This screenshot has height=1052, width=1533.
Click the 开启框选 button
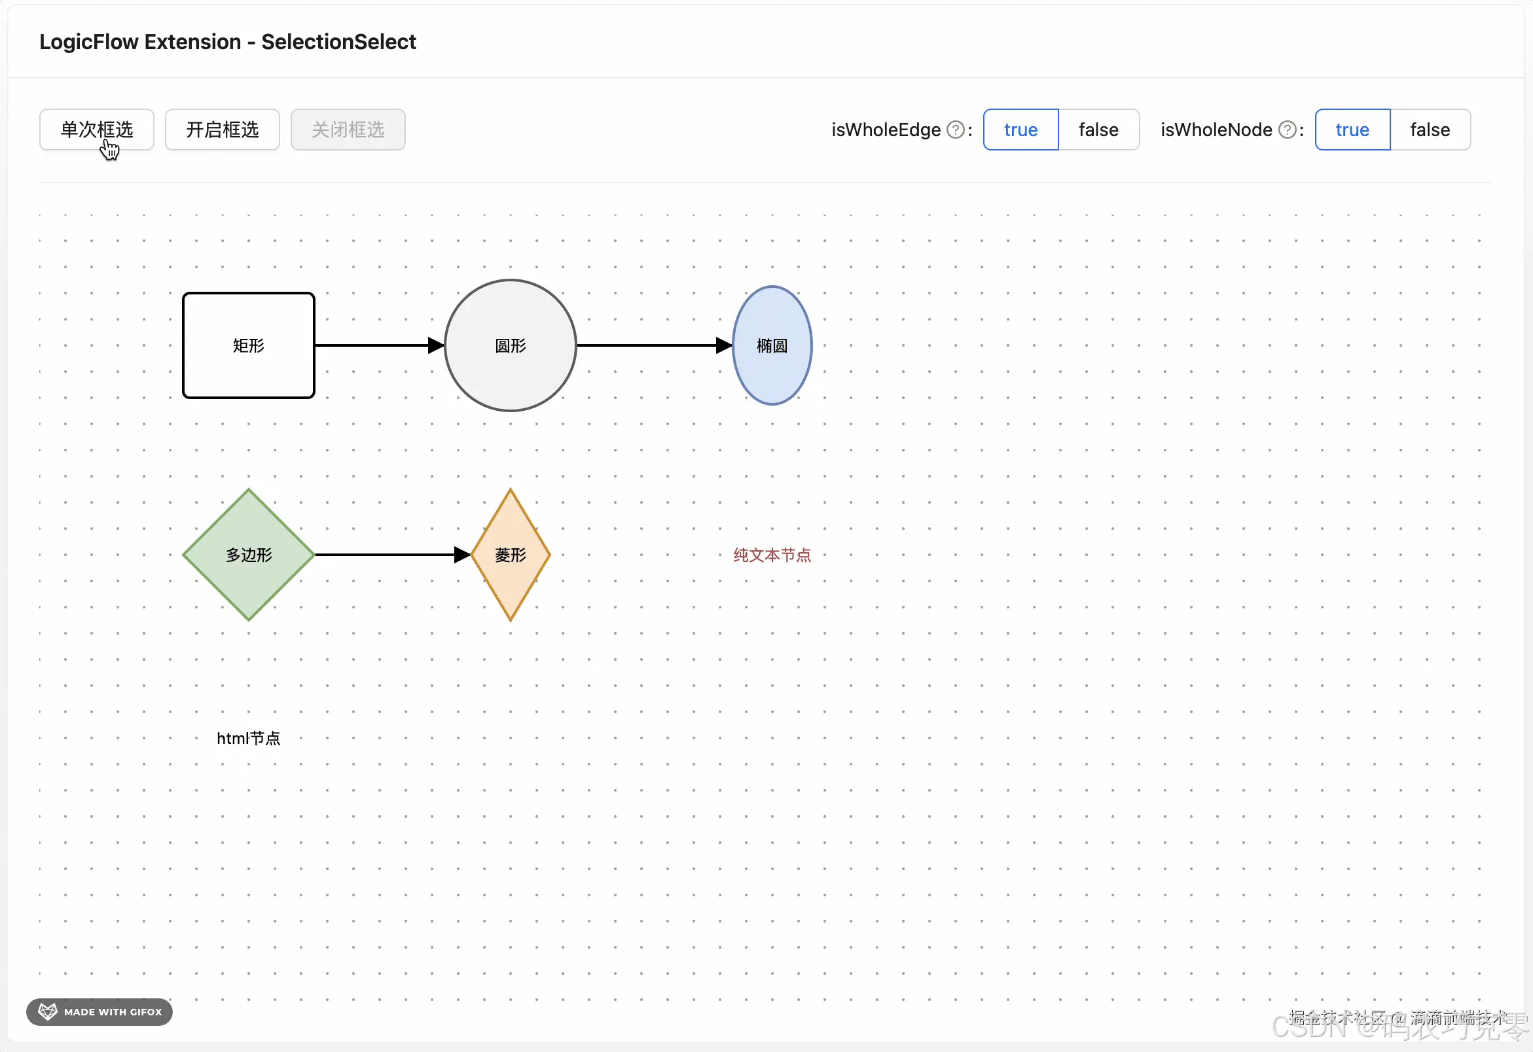click(222, 129)
